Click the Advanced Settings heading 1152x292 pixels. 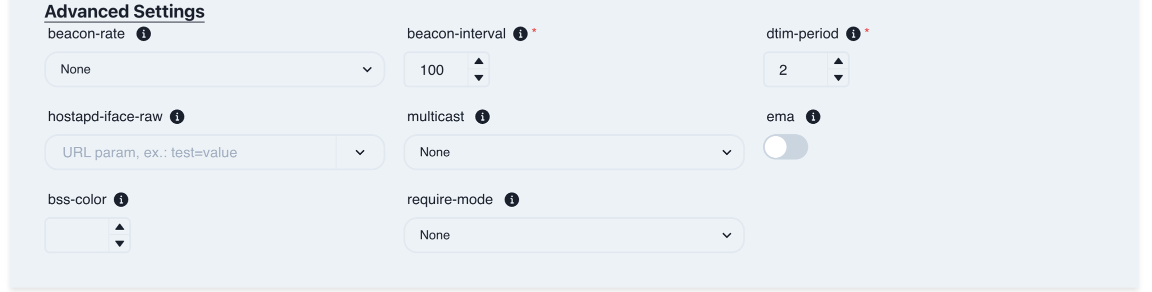click(124, 11)
